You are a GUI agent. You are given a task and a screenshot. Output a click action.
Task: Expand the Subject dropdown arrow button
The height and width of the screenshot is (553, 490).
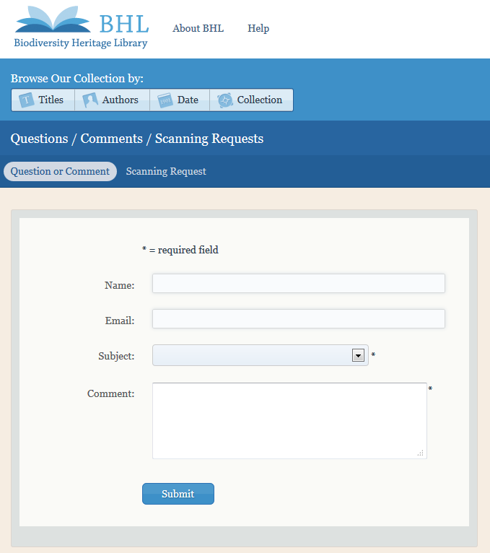pos(357,355)
